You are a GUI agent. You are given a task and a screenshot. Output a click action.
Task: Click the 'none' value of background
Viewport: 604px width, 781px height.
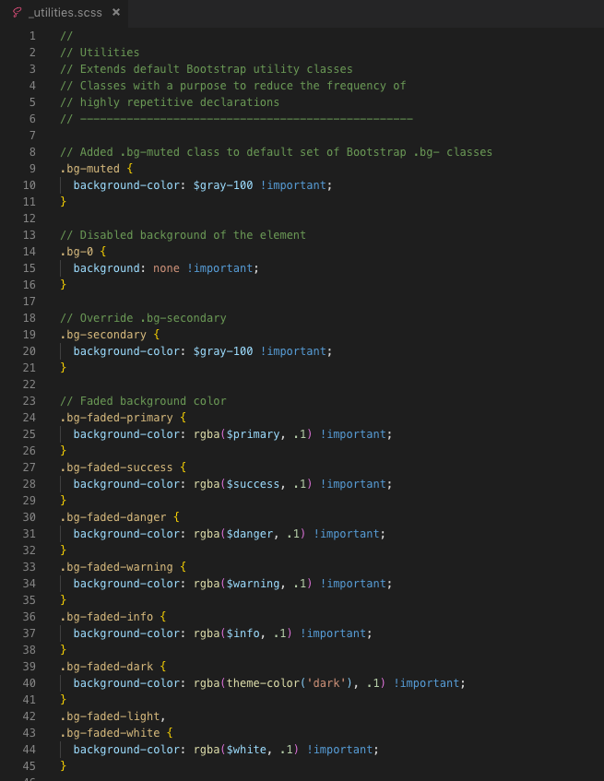164,268
